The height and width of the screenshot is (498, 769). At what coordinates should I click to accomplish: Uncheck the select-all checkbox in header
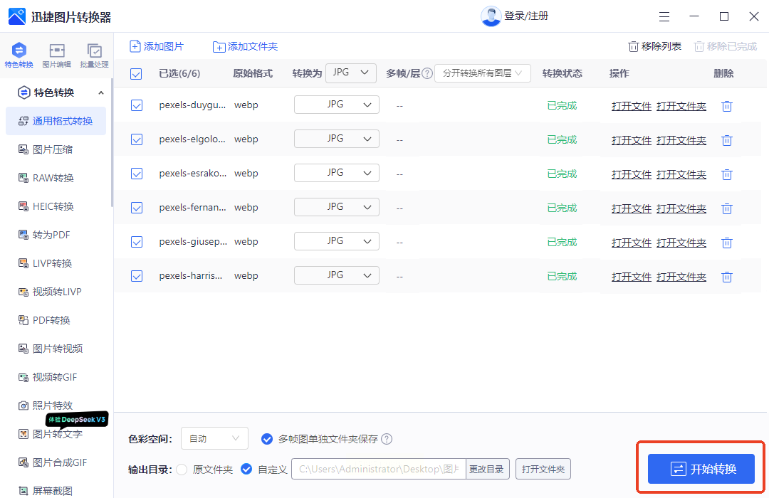coord(136,73)
